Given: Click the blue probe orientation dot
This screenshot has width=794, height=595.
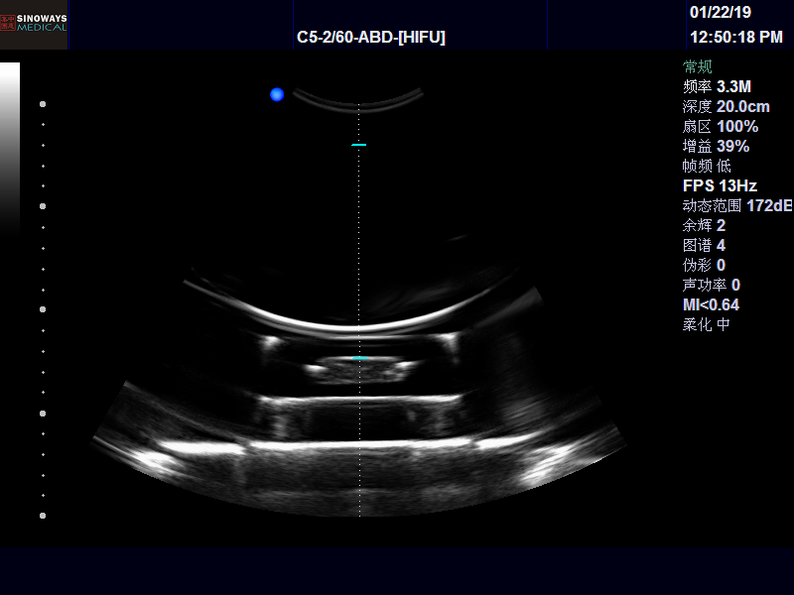Looking at the screenshot, I should click(x=277, y=94).
